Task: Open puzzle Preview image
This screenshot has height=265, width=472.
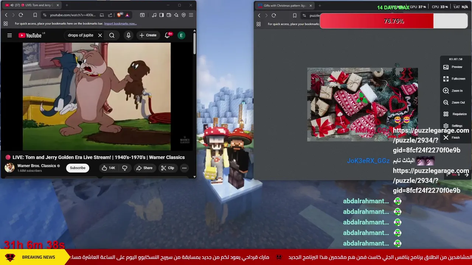Action: (x=453, y=67)
